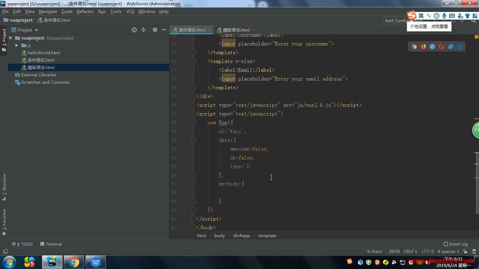Click the Sogou microphone voice input icon
Image resolution: width=479 pixels, height=269 pixels.
click(x=444, y=16)
